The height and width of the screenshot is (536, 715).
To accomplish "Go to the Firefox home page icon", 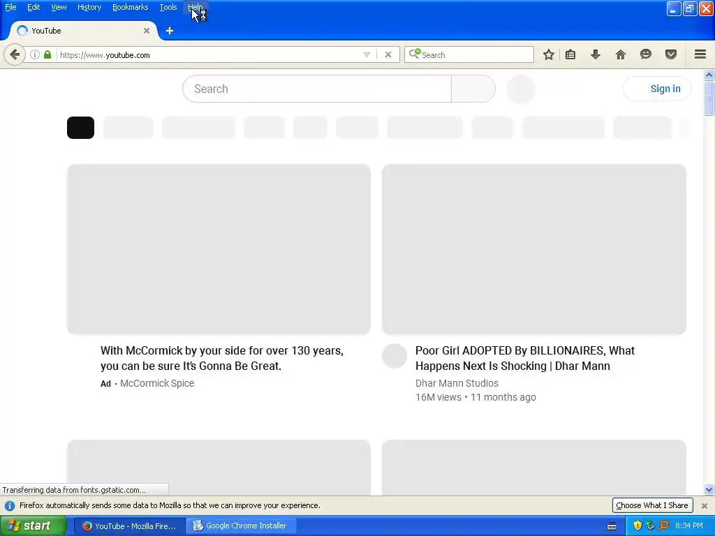I will tap(621, 54).
